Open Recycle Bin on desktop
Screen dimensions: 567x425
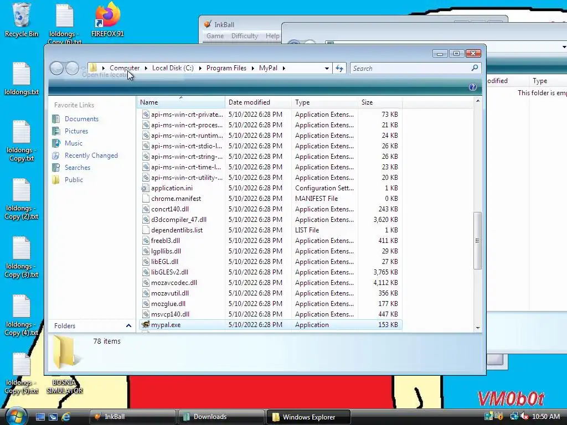(x=22, y=19)
